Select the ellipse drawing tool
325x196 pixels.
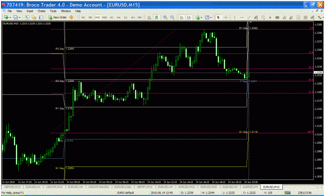click(x=277, y=18)
